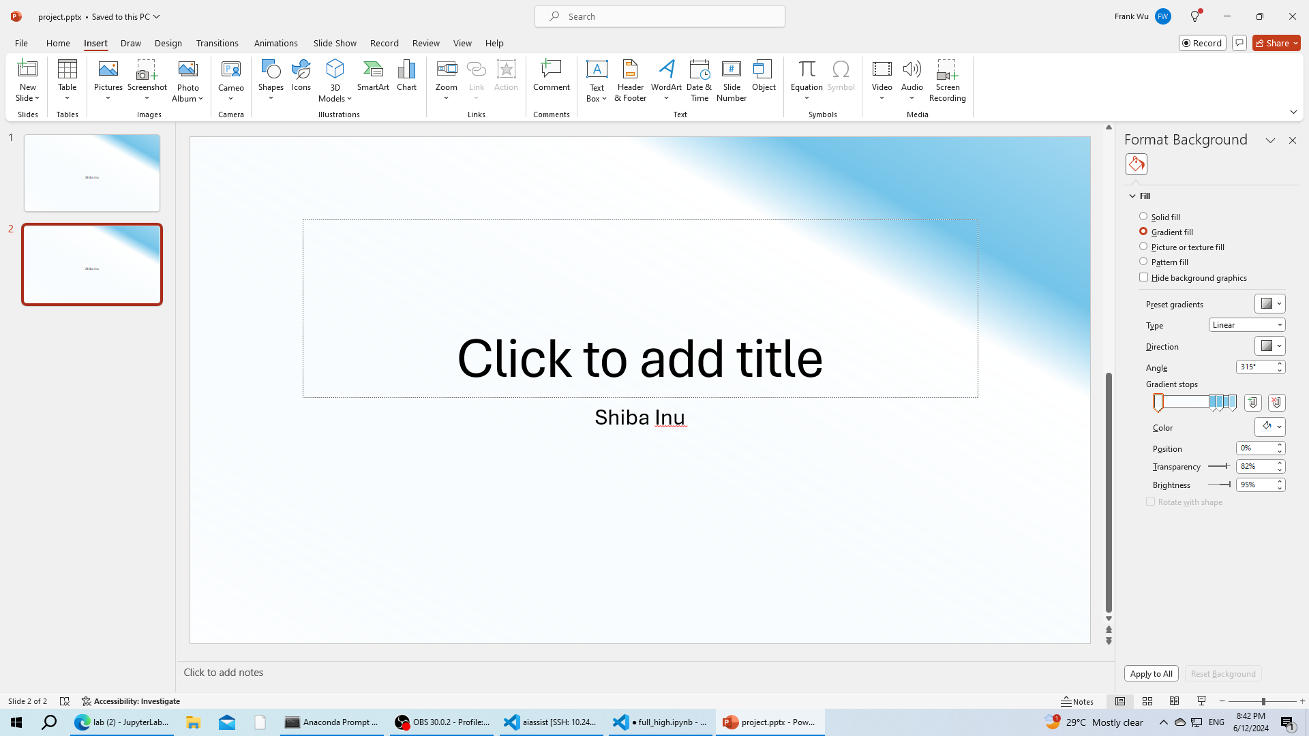Click the Screen Recording button
This screenshot has width=1309, height=736.
[x=947, y=80]
